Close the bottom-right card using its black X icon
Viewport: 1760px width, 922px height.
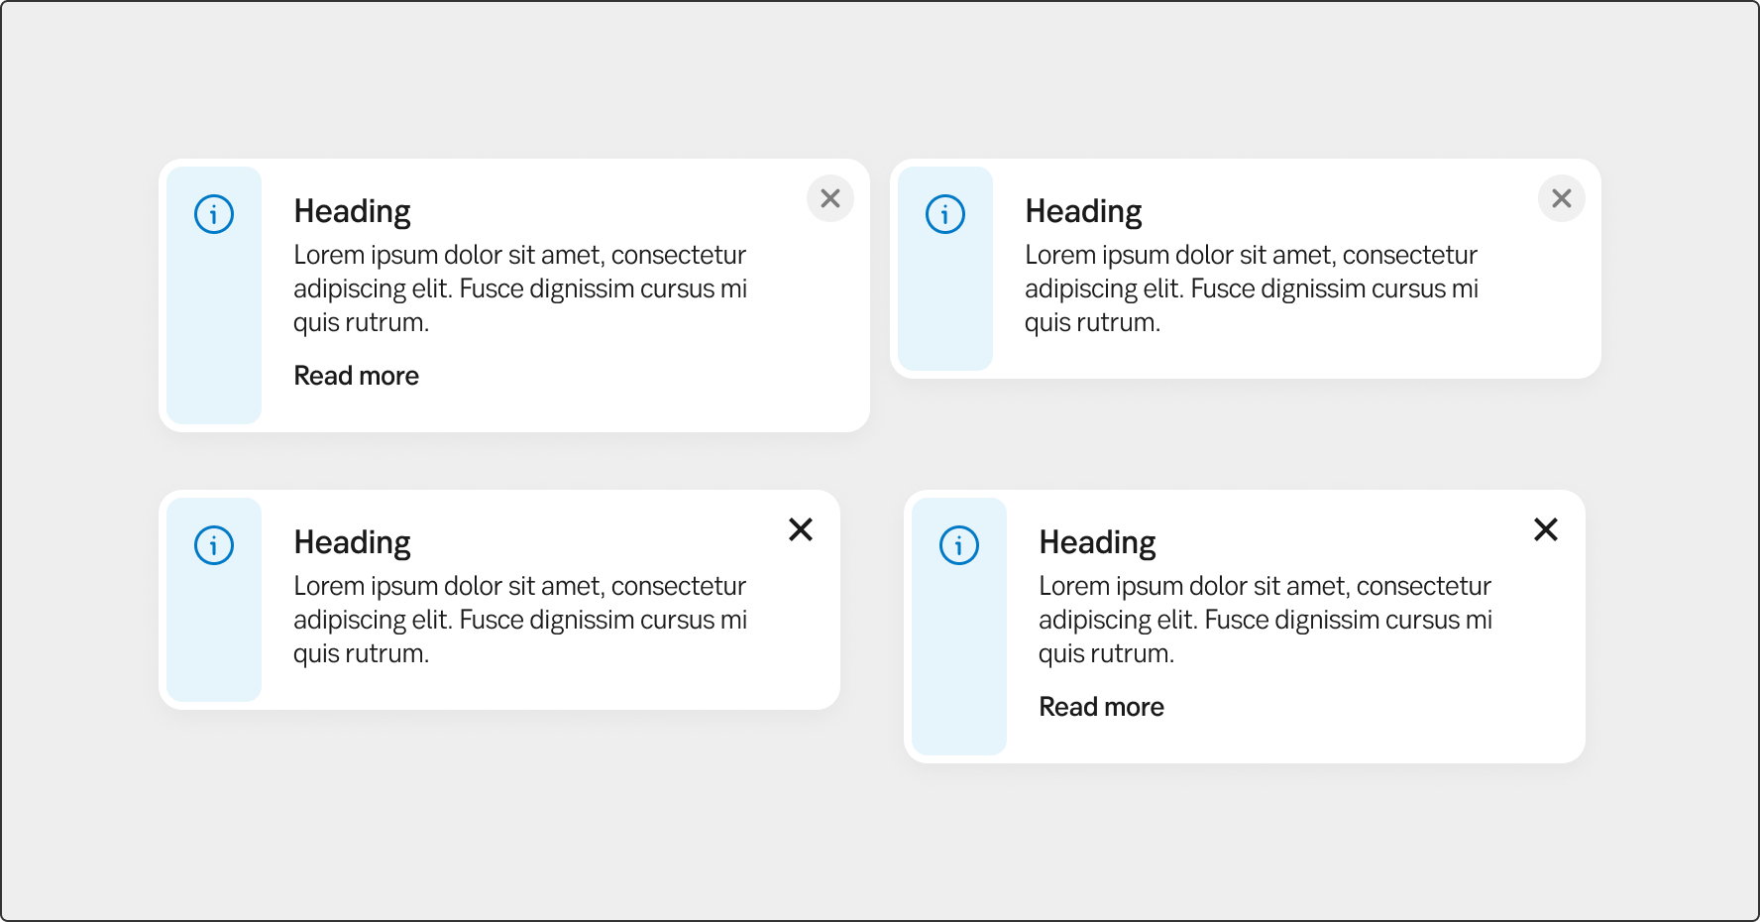(x=1546, y=529)
